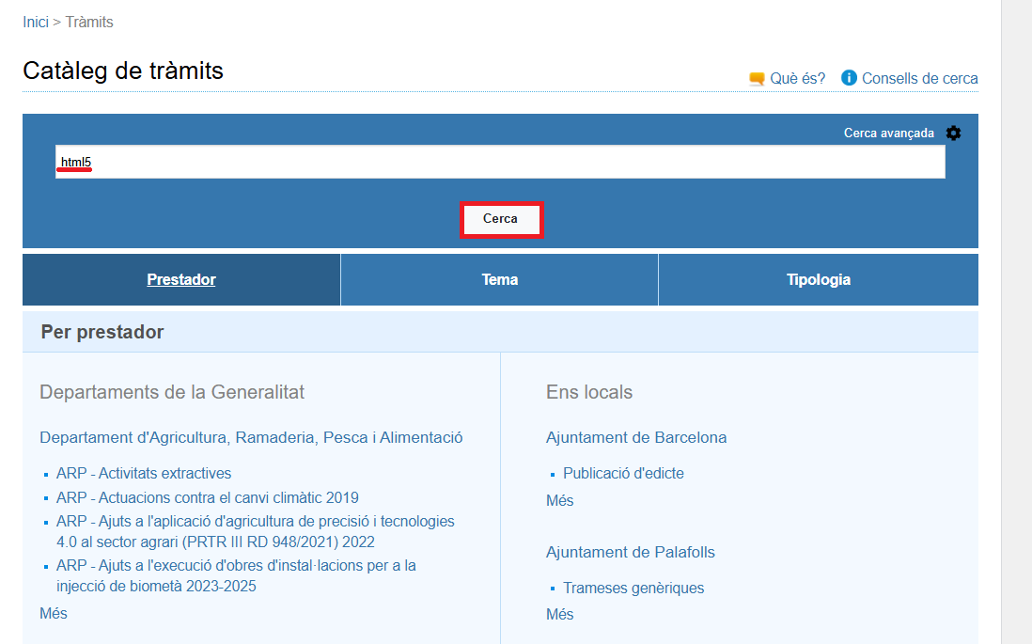Click the 'Què és?' speech bubble icon
This screenshot has height=644, width=1032.
[x=757, y=79]
